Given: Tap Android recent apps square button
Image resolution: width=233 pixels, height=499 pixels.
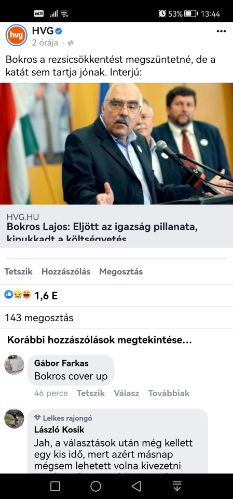Looking at the screenshot, I should (x=56, y=486).
